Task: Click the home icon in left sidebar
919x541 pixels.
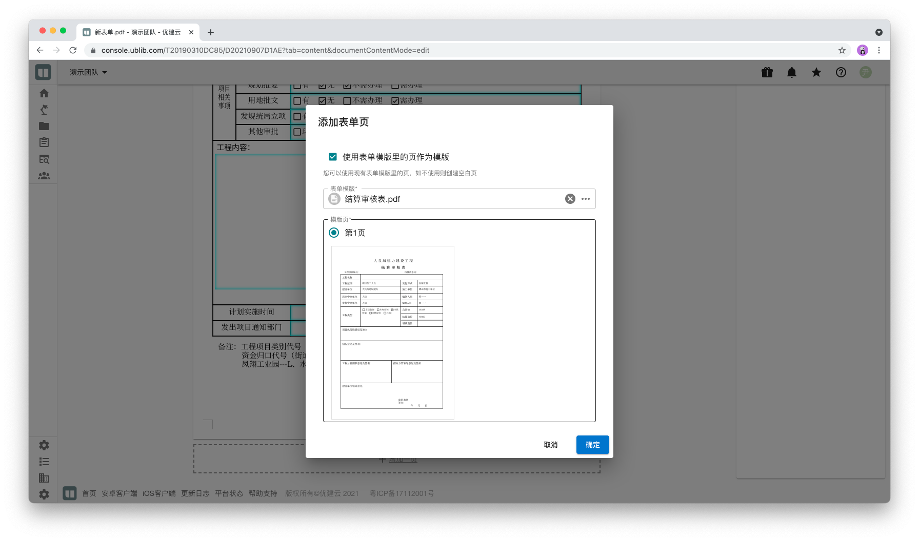Action: tap(44, 93)
